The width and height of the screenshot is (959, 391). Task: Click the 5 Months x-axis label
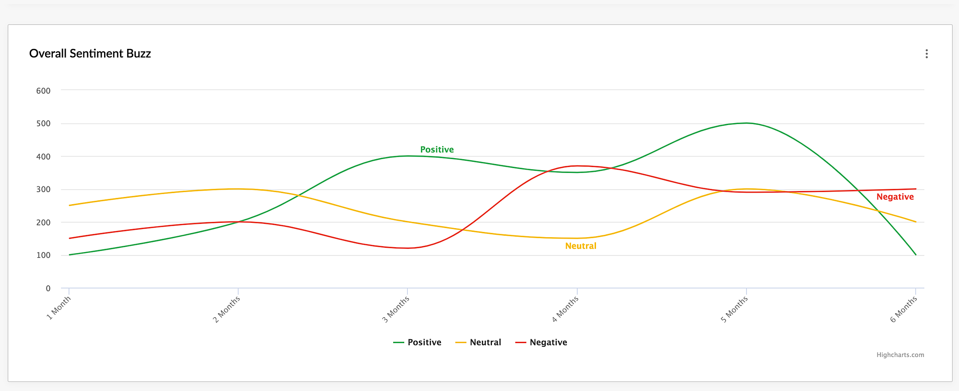[x=735, y=309]
